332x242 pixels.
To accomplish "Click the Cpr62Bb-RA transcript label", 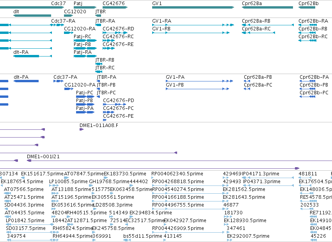I will click(313, 21).
